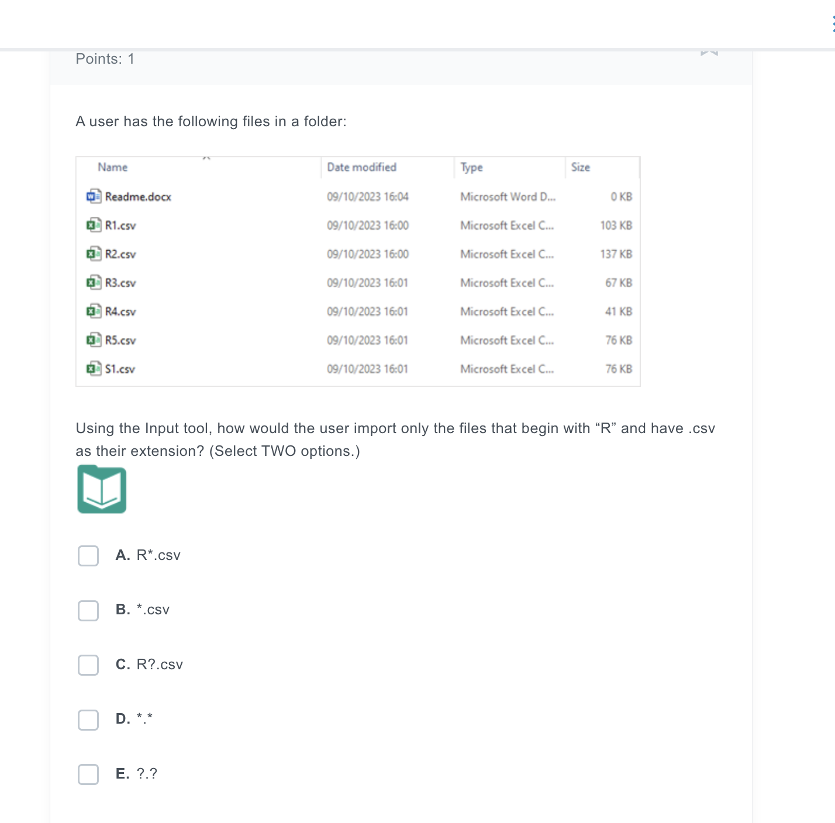This screenshot has height=823, width=835.
Task: Click the Excel icon beside R2.csv
Action: pyautogui.click(x=94, y=254)
